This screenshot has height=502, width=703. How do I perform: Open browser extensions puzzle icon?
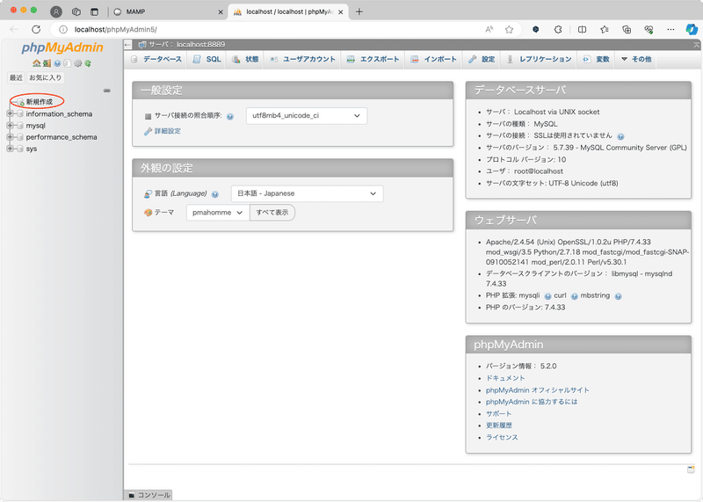[x=558, y=30]
